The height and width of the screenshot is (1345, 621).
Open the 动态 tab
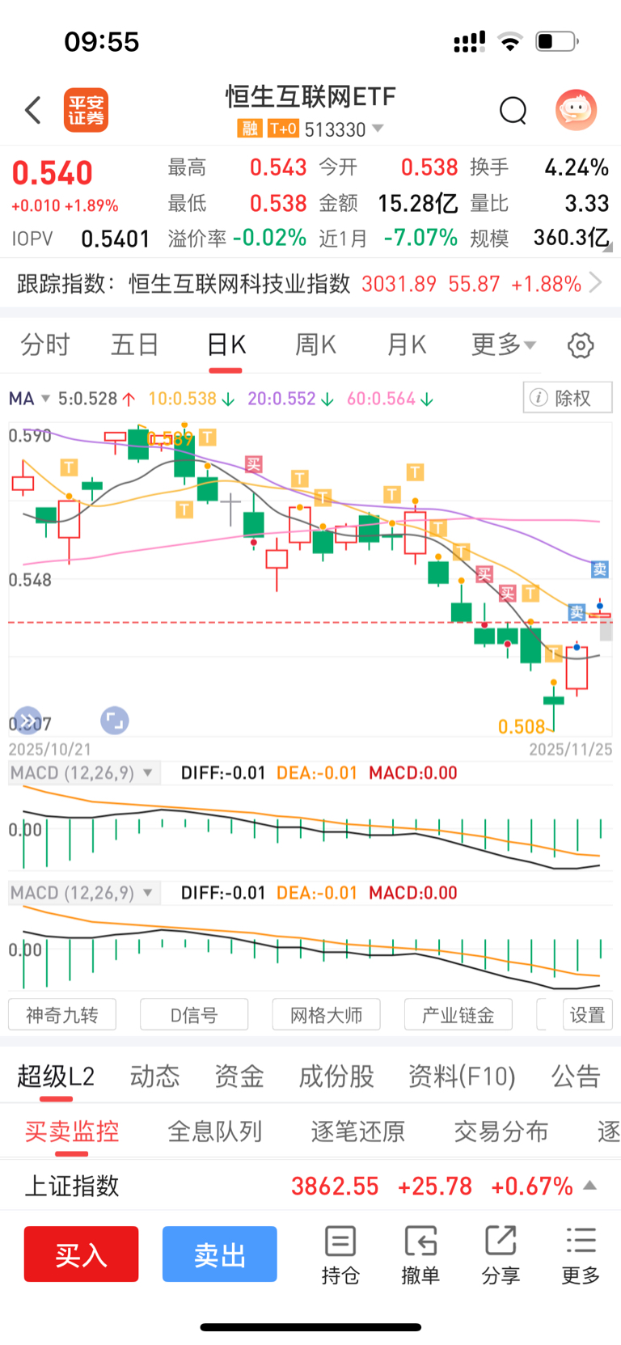[x=154, y=1076]
